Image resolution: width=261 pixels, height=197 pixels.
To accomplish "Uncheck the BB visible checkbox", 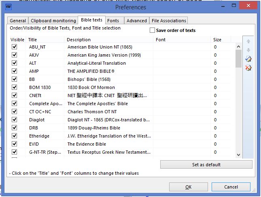I will [14, 79].
